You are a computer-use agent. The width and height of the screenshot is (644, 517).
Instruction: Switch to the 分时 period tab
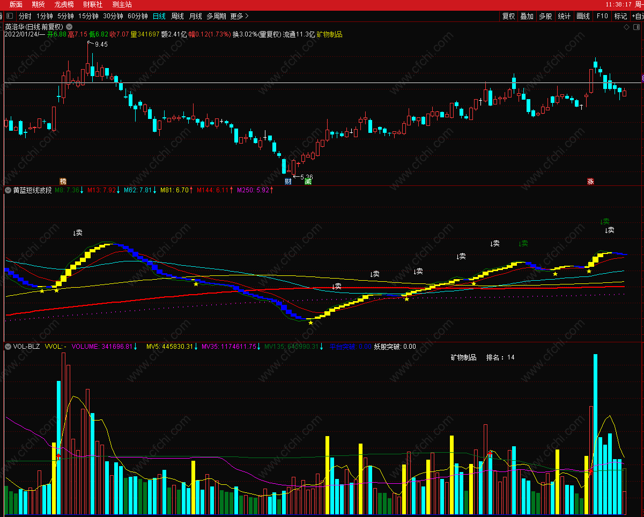pos(25,16)
